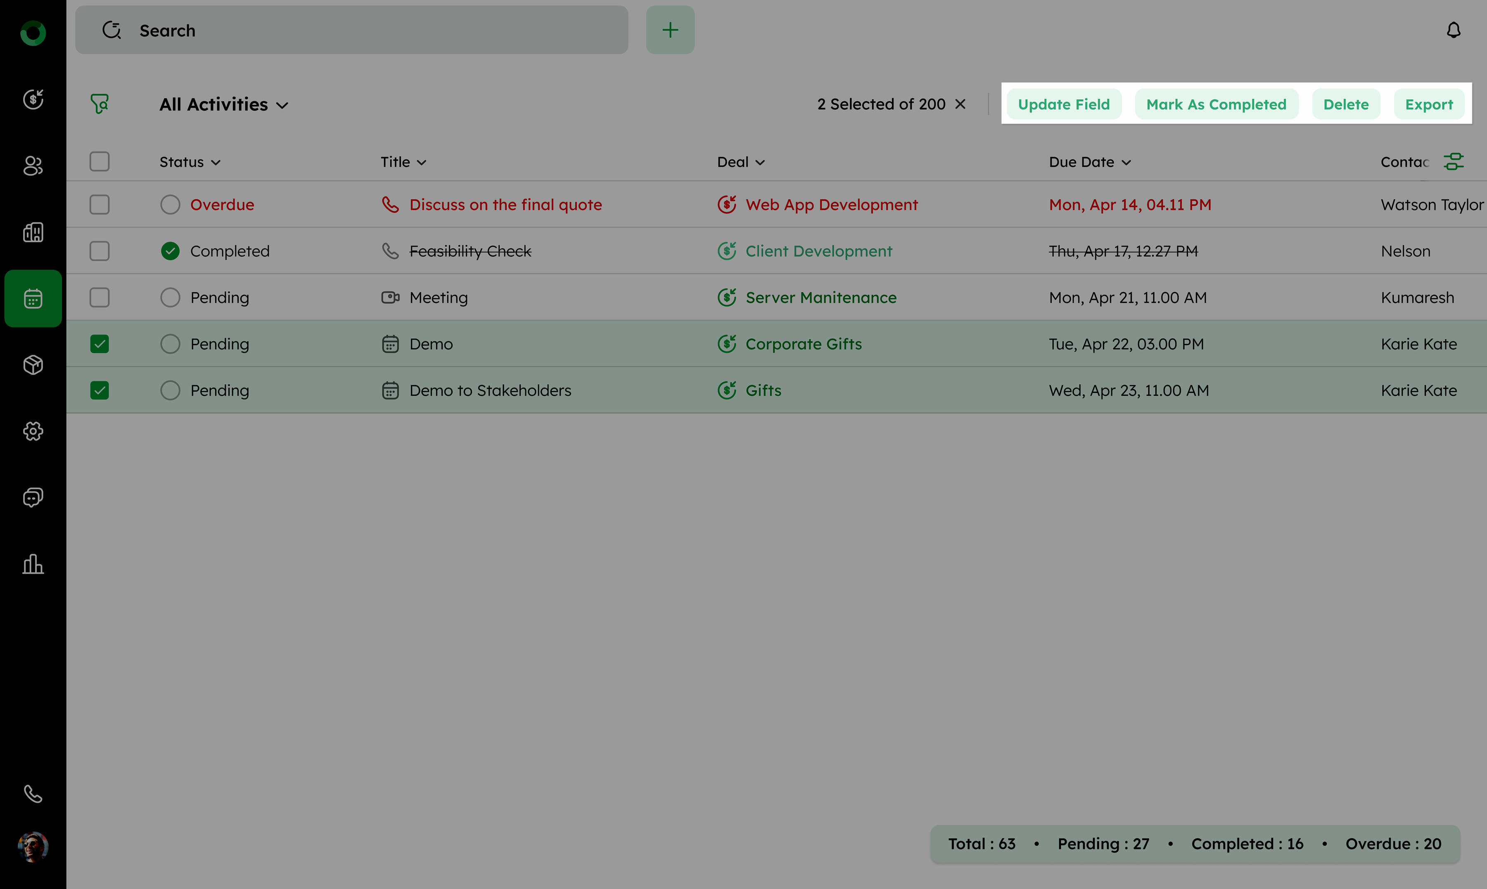Image resolution: width=1487 pixels, height=889 pixels.
Task: Open the Contacts icon in sidebar
Action: [33, 166]
